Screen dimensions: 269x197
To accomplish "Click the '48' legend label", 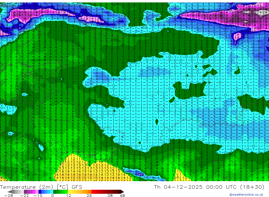I will (122, 195).
